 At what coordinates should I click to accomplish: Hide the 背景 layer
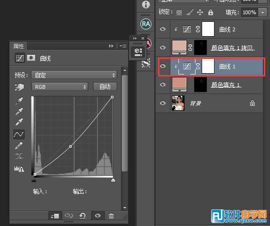coord(163,103)
